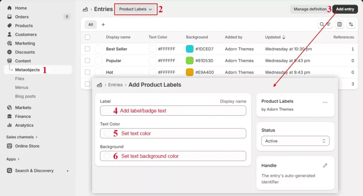Tick the Popular row checkbox
The width and height of the screenshot is (363, 196).
pos(88,60)
